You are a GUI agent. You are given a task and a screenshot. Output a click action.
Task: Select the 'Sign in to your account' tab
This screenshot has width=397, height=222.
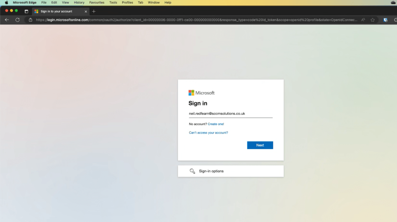pyautogui.click(x=56, y=11)
